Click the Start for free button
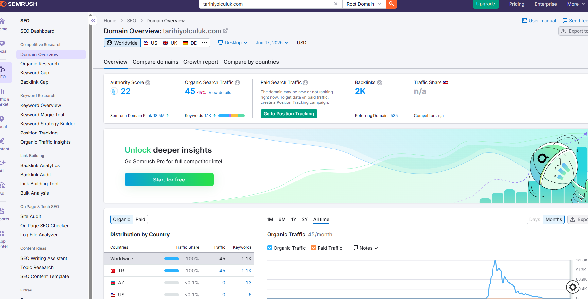 click(169, 180)
